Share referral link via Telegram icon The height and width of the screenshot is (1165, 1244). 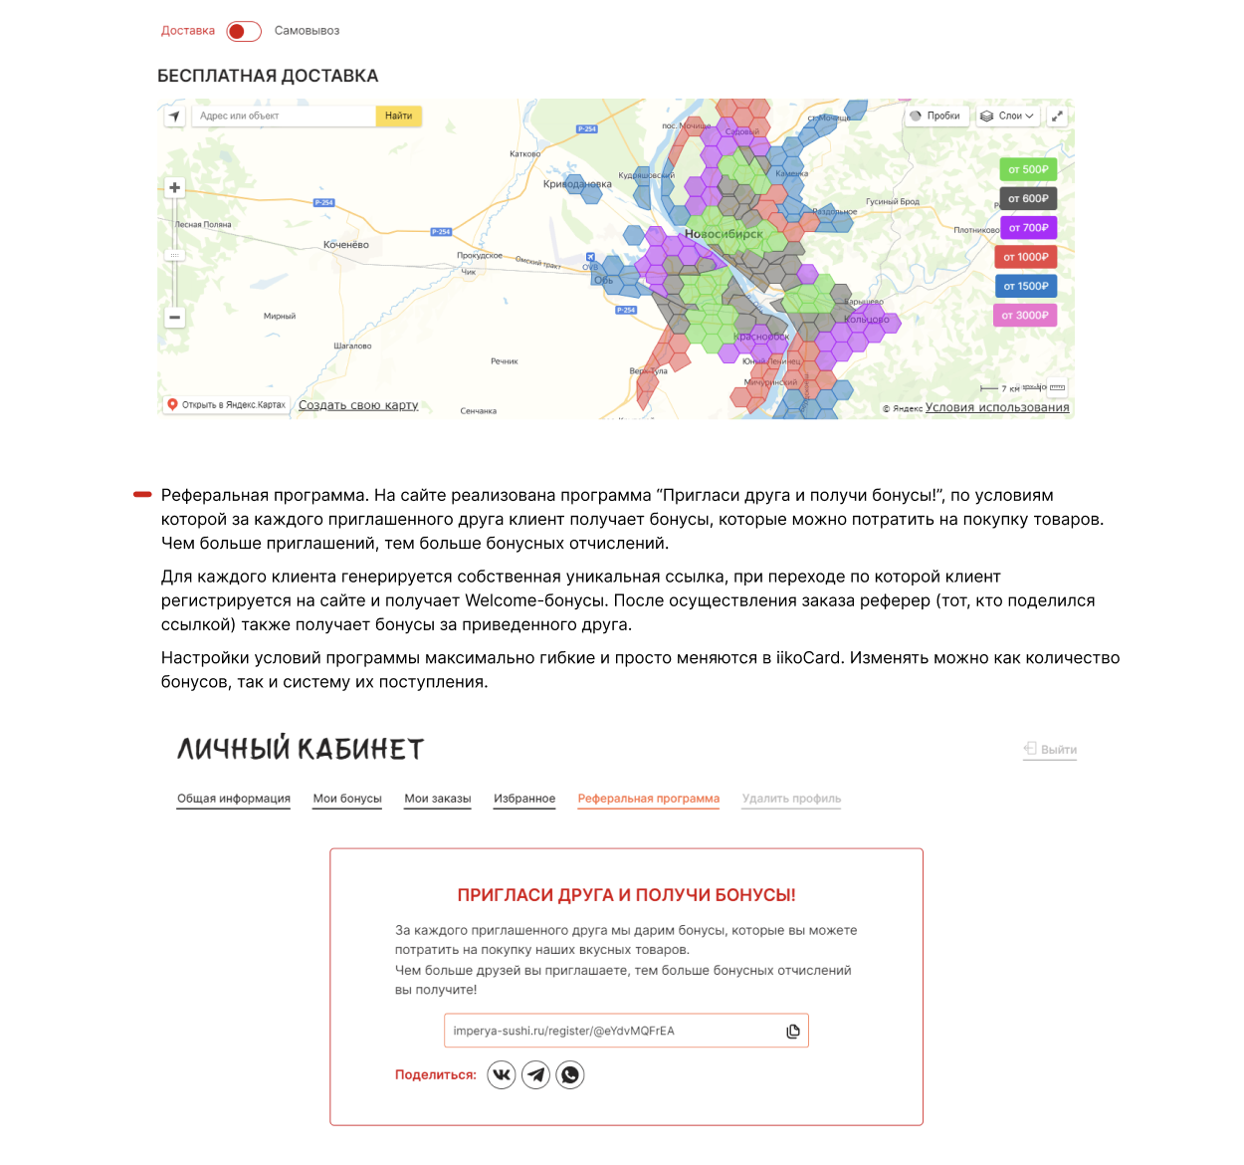[535, 1075]
